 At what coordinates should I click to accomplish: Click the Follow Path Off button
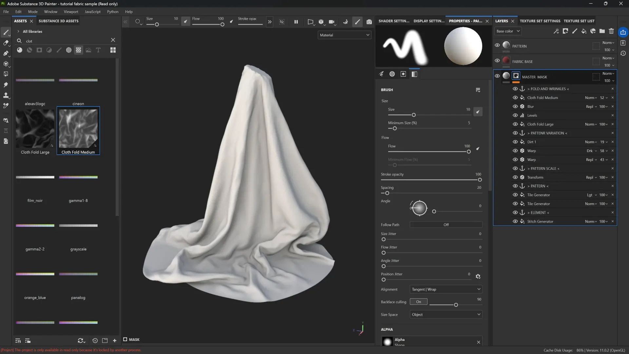[446, 225]
